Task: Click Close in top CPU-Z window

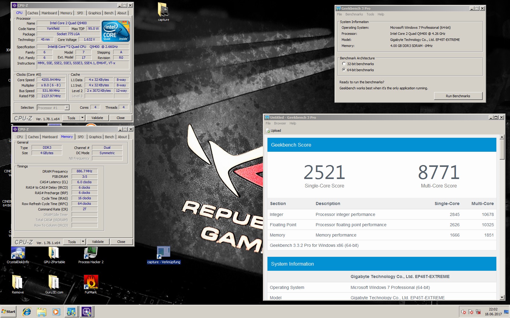Action: pyautogui.click(x=121, y=118)
